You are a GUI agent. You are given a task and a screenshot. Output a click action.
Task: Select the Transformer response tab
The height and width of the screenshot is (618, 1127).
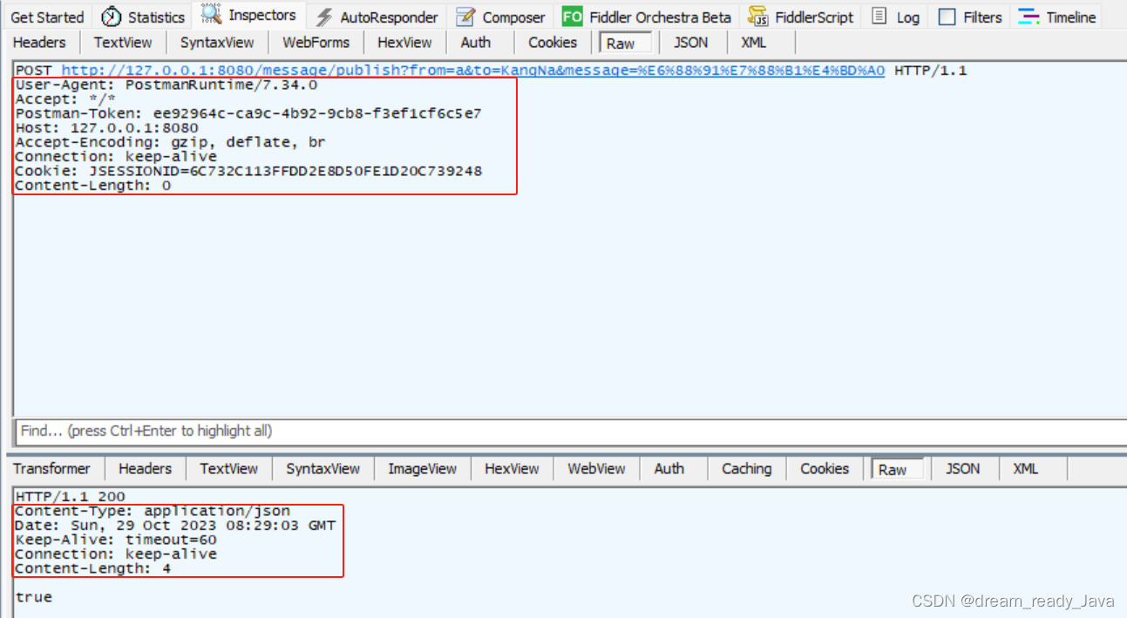coord(51,468)
